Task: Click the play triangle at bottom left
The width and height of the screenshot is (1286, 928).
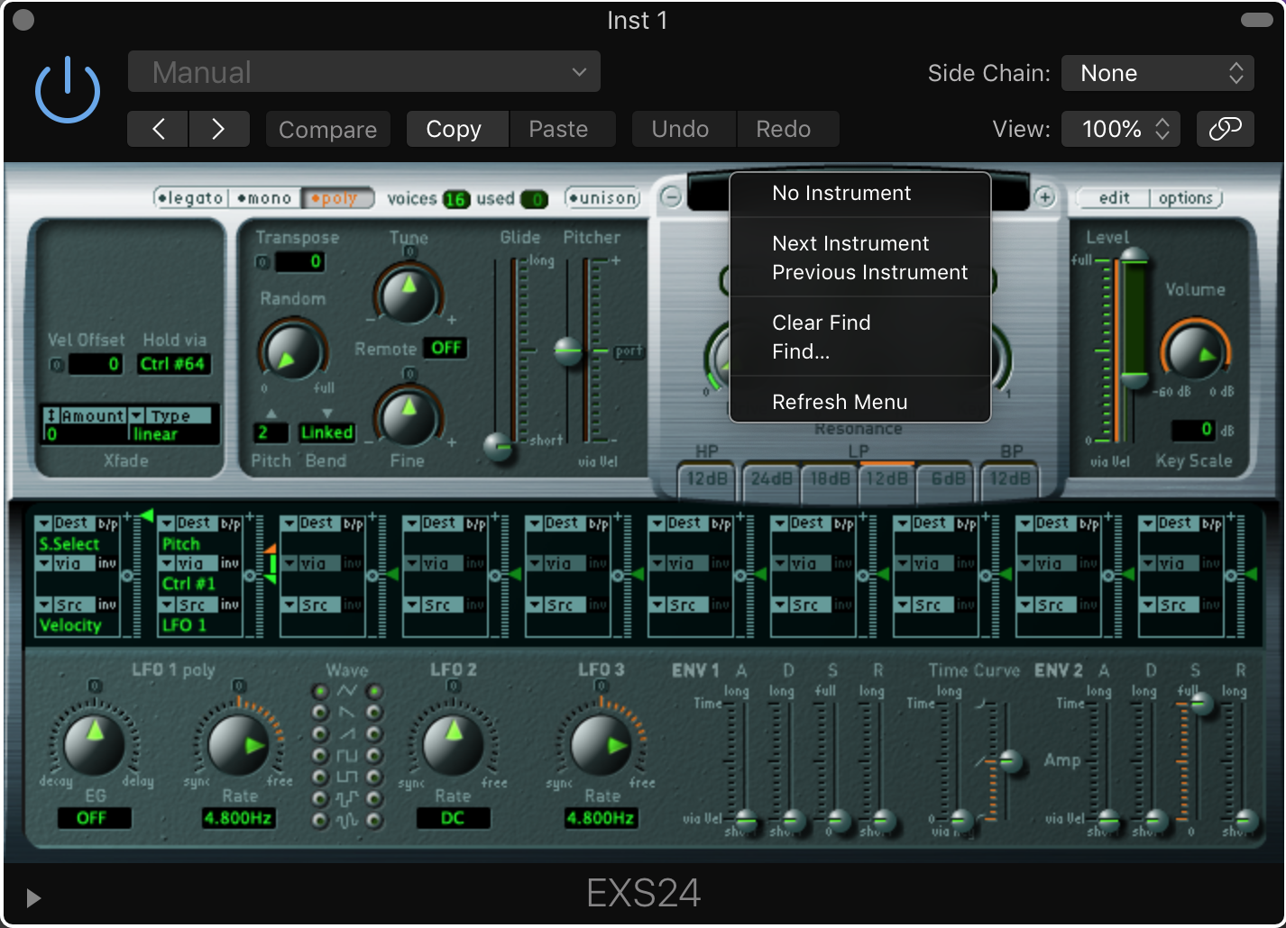Action: (x=33, y=897)
